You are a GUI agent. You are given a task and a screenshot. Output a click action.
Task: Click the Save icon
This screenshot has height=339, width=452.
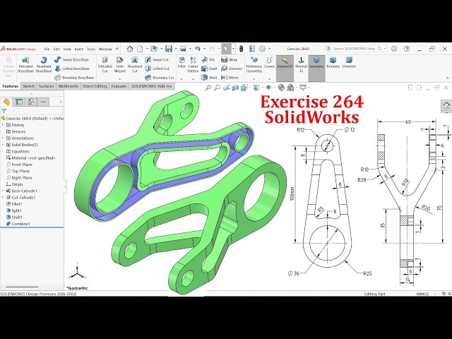(x=169, y=49)
